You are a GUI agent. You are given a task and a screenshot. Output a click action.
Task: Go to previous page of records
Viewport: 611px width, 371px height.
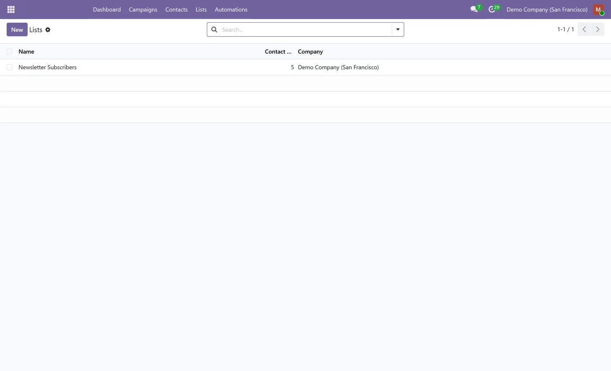pos(584,30)
